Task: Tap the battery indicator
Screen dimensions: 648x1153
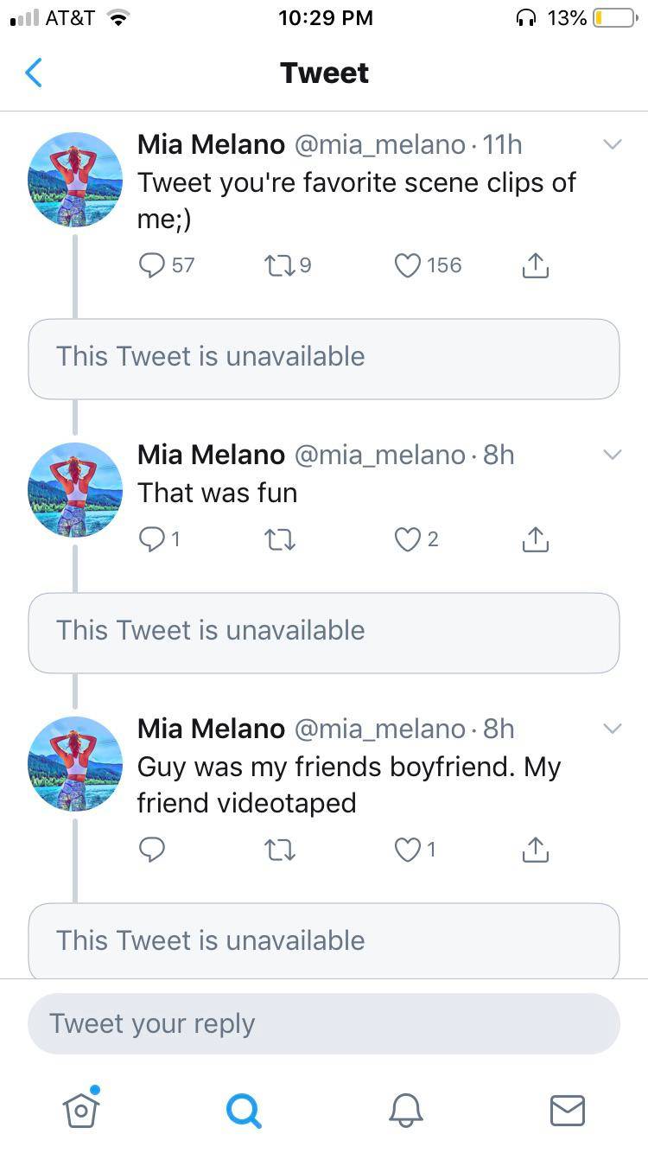Action: (613, 17)
